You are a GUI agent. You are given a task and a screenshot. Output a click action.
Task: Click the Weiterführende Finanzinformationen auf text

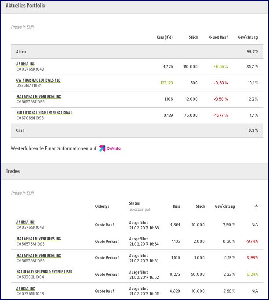click(53, 148)
